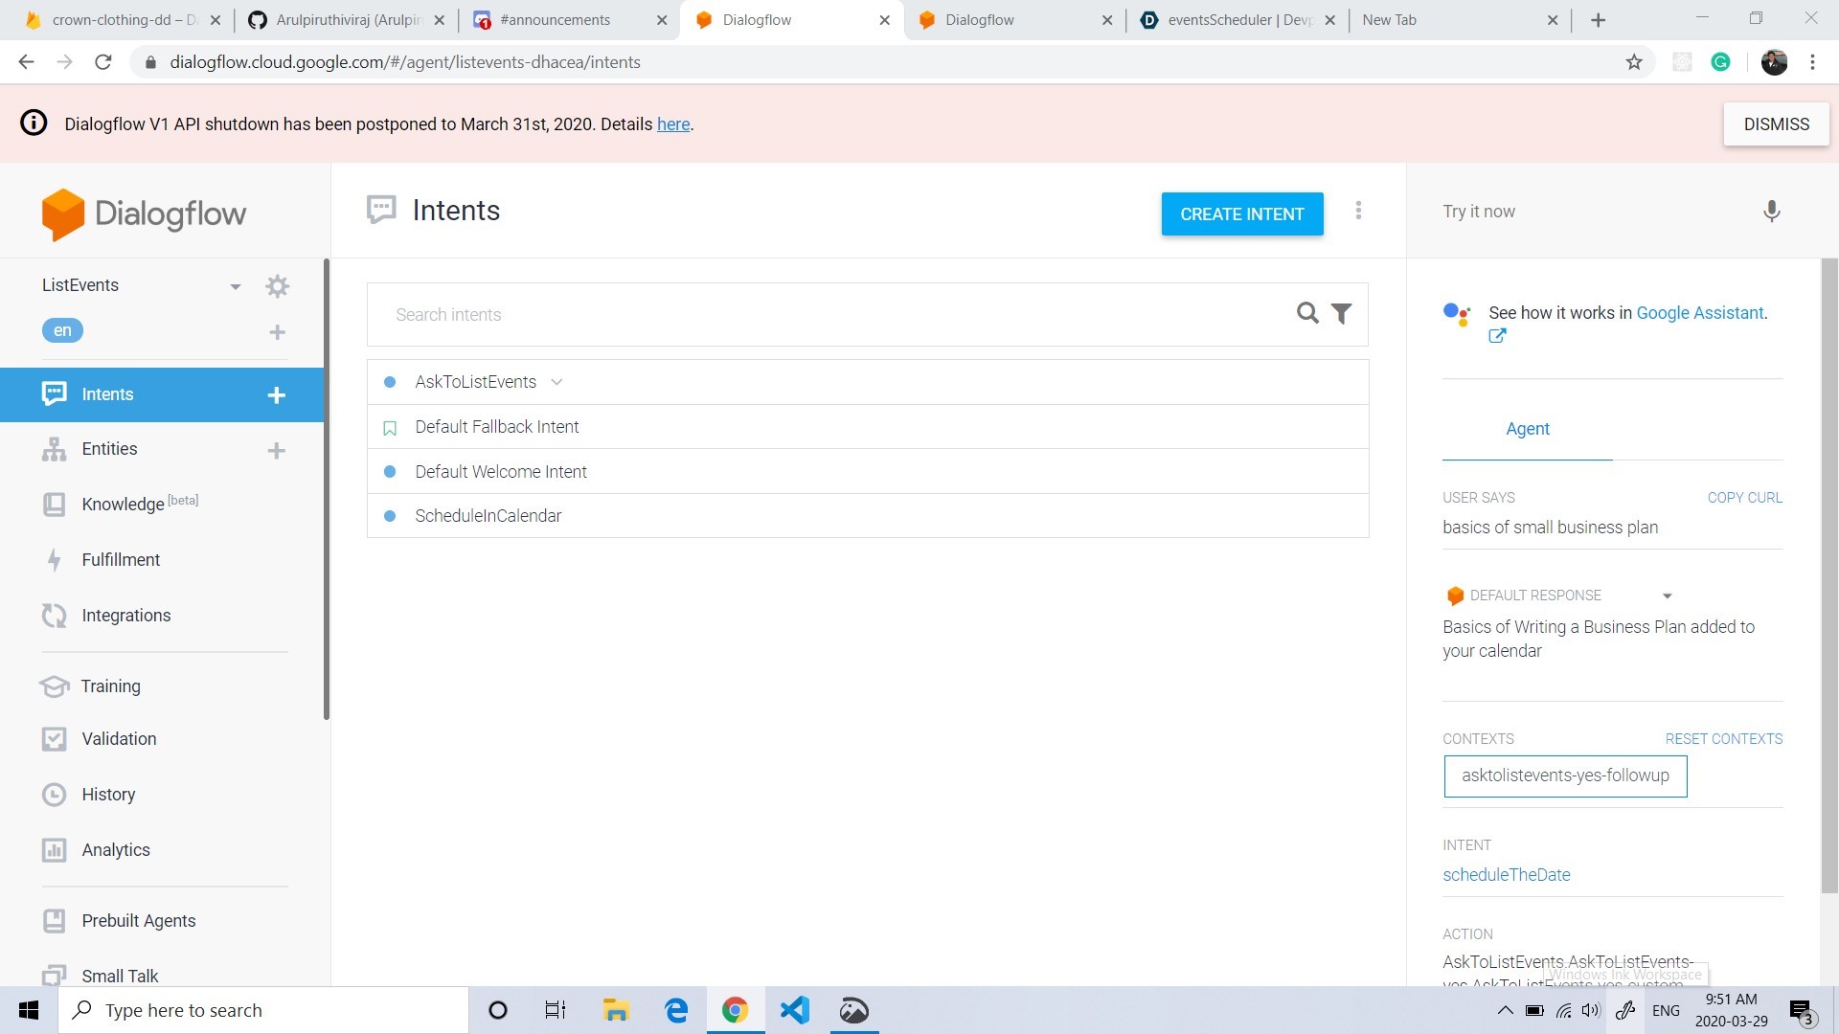
Task: Open Google Assistant external link icon
Action: pos(1497,336)
